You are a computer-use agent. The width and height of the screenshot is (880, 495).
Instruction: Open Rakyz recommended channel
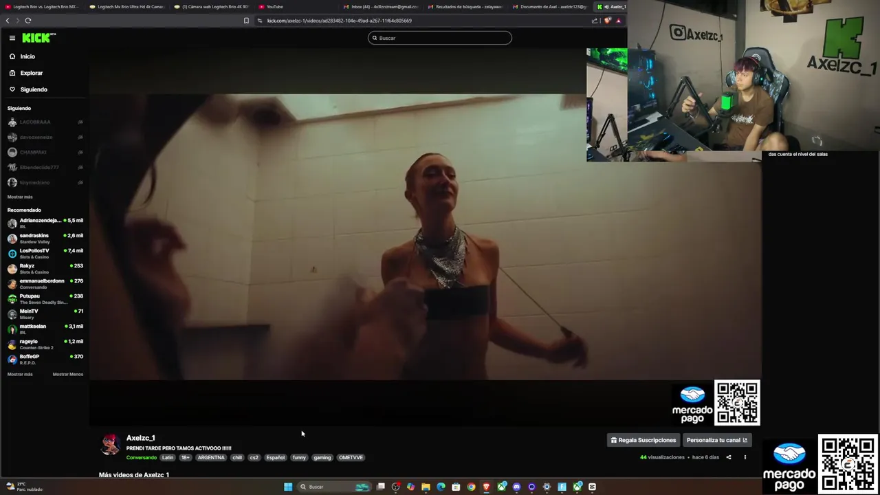44,268
